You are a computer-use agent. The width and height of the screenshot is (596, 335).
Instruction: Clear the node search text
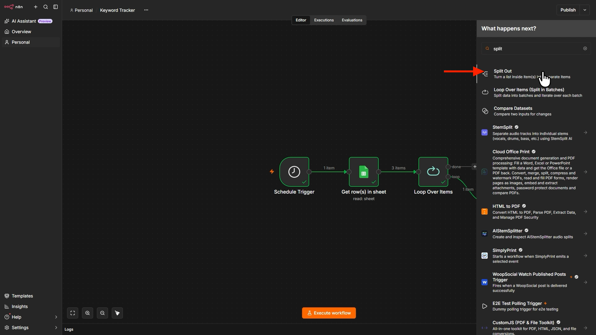click(585, 49)
